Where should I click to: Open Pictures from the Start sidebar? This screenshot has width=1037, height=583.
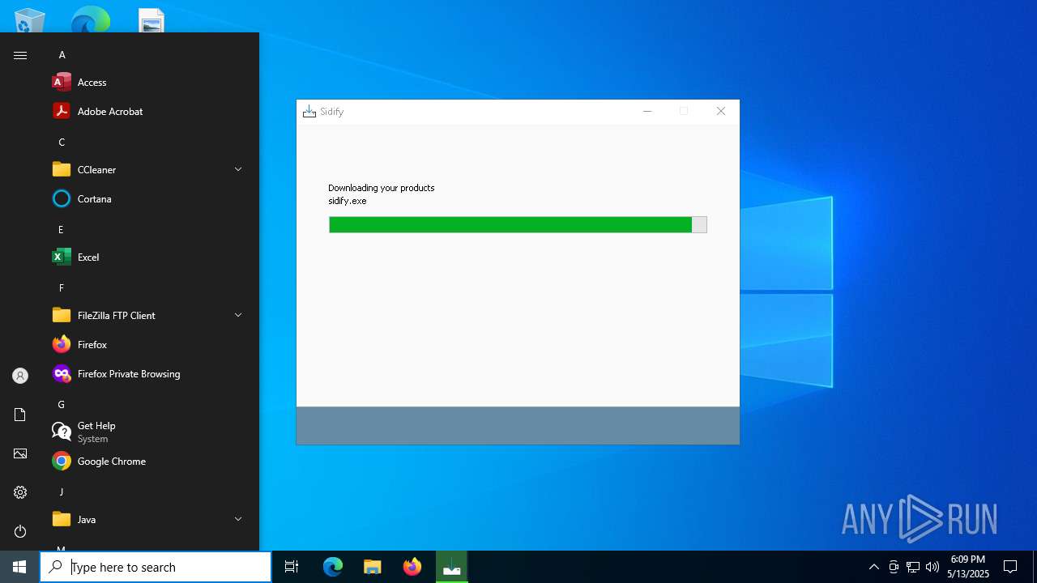pyautogui.click(x=20, y=453)
